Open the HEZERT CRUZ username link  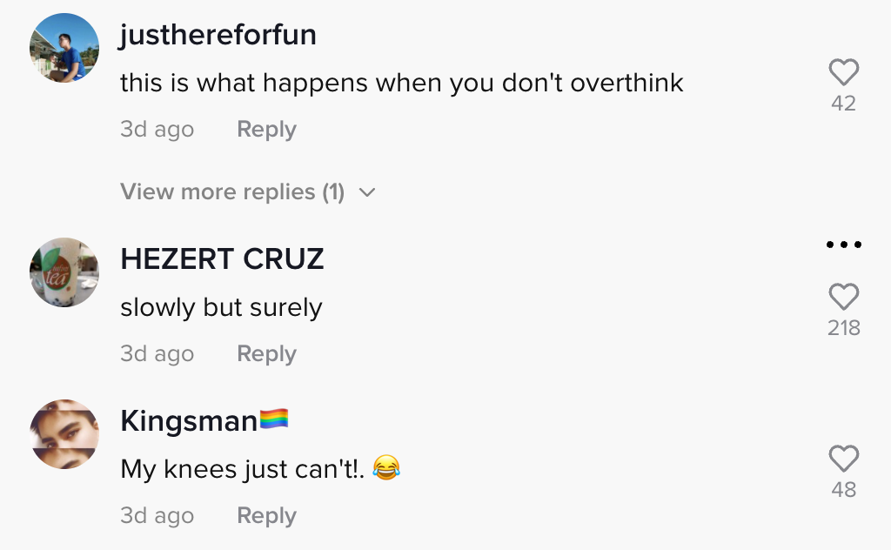pos(222,259)
